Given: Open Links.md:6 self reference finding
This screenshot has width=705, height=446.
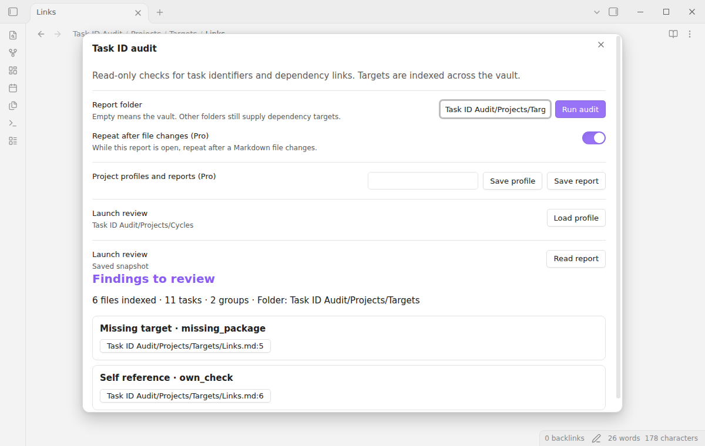Looking at the screenshot, I should 185,396.
